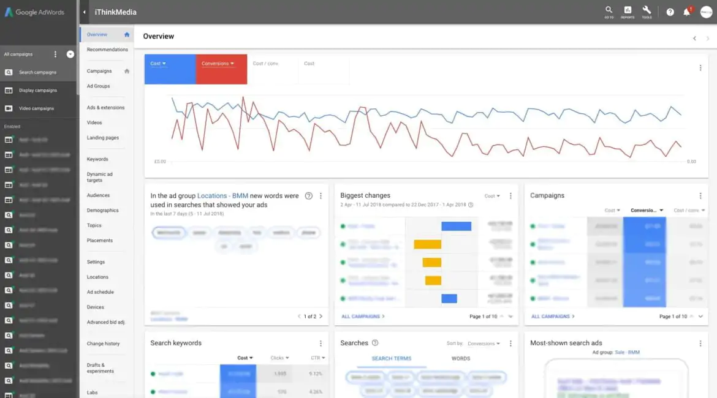Open the notifications bell icon
The width and height of the screenshot is (717, 398).
(x=687, y=12)
